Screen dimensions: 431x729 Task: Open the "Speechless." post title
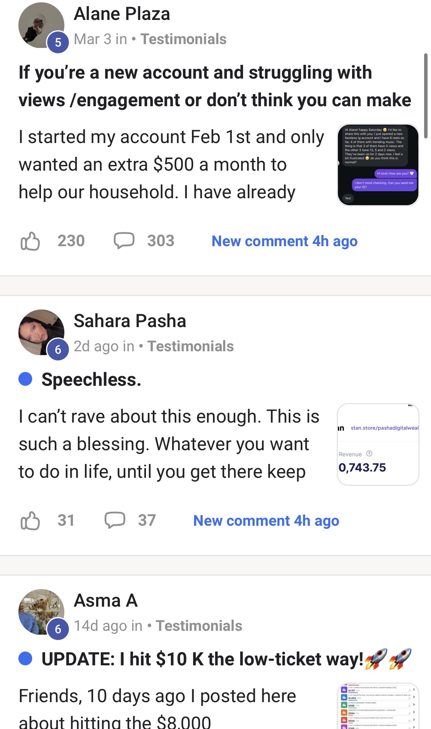coord(91,380)
